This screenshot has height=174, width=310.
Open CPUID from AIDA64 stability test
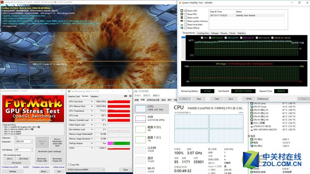(248, 99)
